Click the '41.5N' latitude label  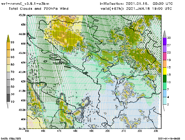22,91
